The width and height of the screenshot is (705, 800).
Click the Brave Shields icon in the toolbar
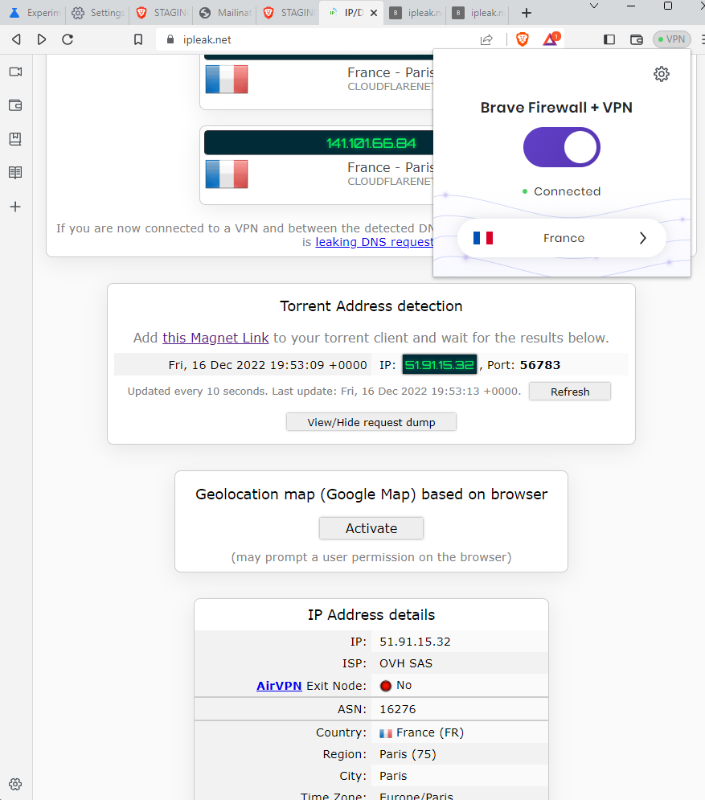tap(522, 39)
